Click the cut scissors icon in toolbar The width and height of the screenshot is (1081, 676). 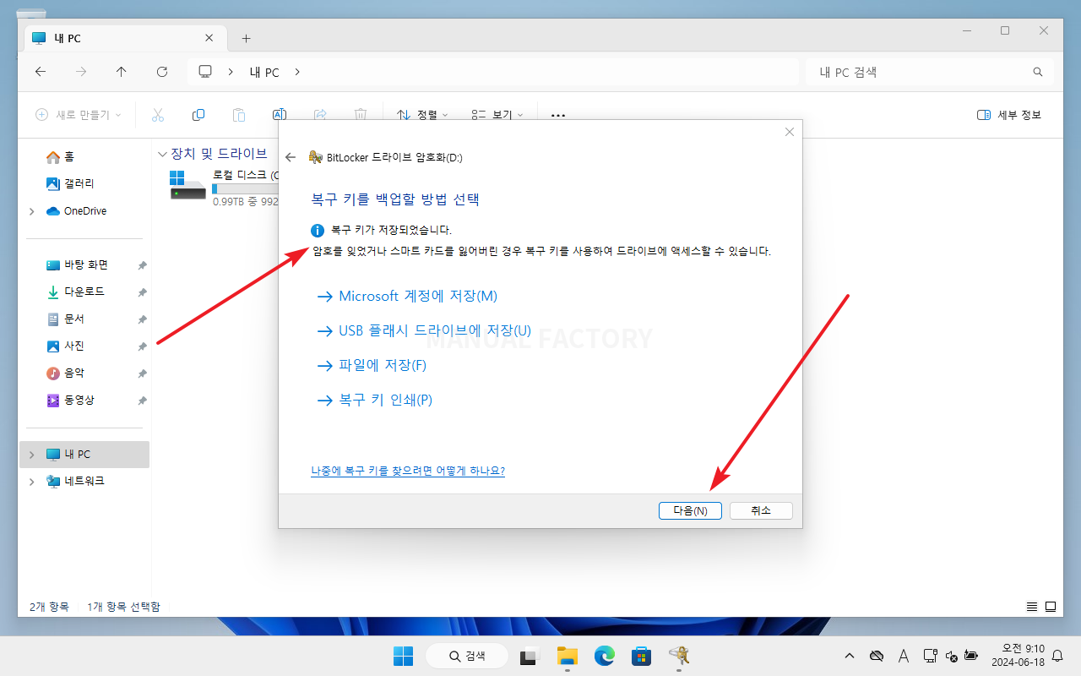(158, 115)
